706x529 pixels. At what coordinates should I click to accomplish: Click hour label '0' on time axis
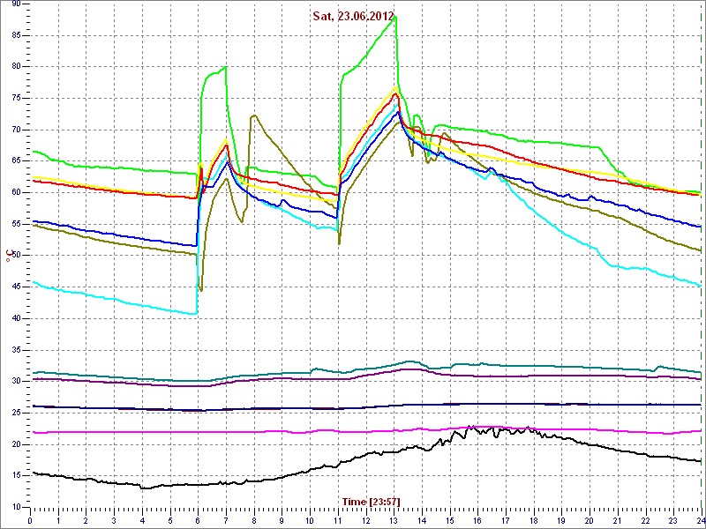tap(30, 518)
